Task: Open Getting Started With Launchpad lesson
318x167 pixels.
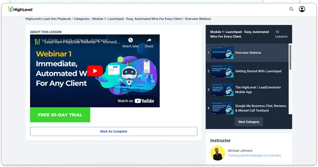Action: tap(258, 71)
